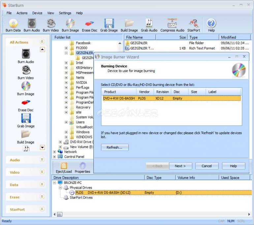Select the GEZGİNLER T... rich text file
Screen dimensions: 254x225
pyautogui.click(x=142, y=48)
